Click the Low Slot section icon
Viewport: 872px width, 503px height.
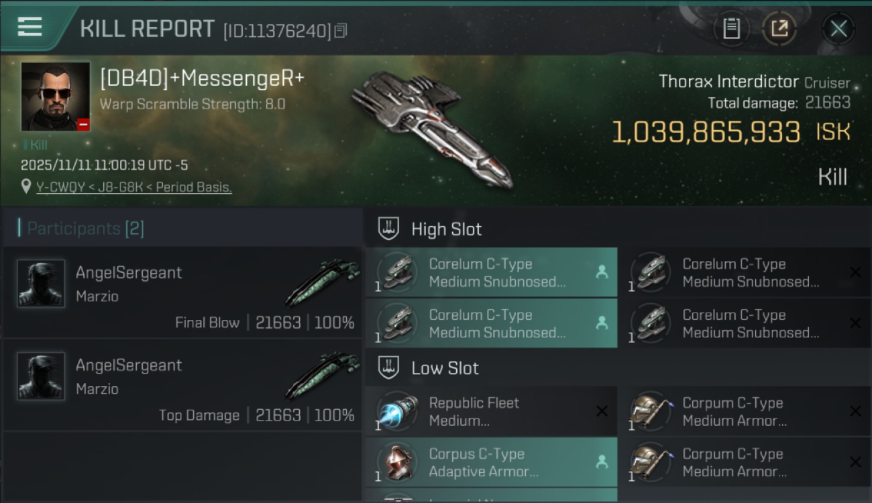(x=389, y=368)
